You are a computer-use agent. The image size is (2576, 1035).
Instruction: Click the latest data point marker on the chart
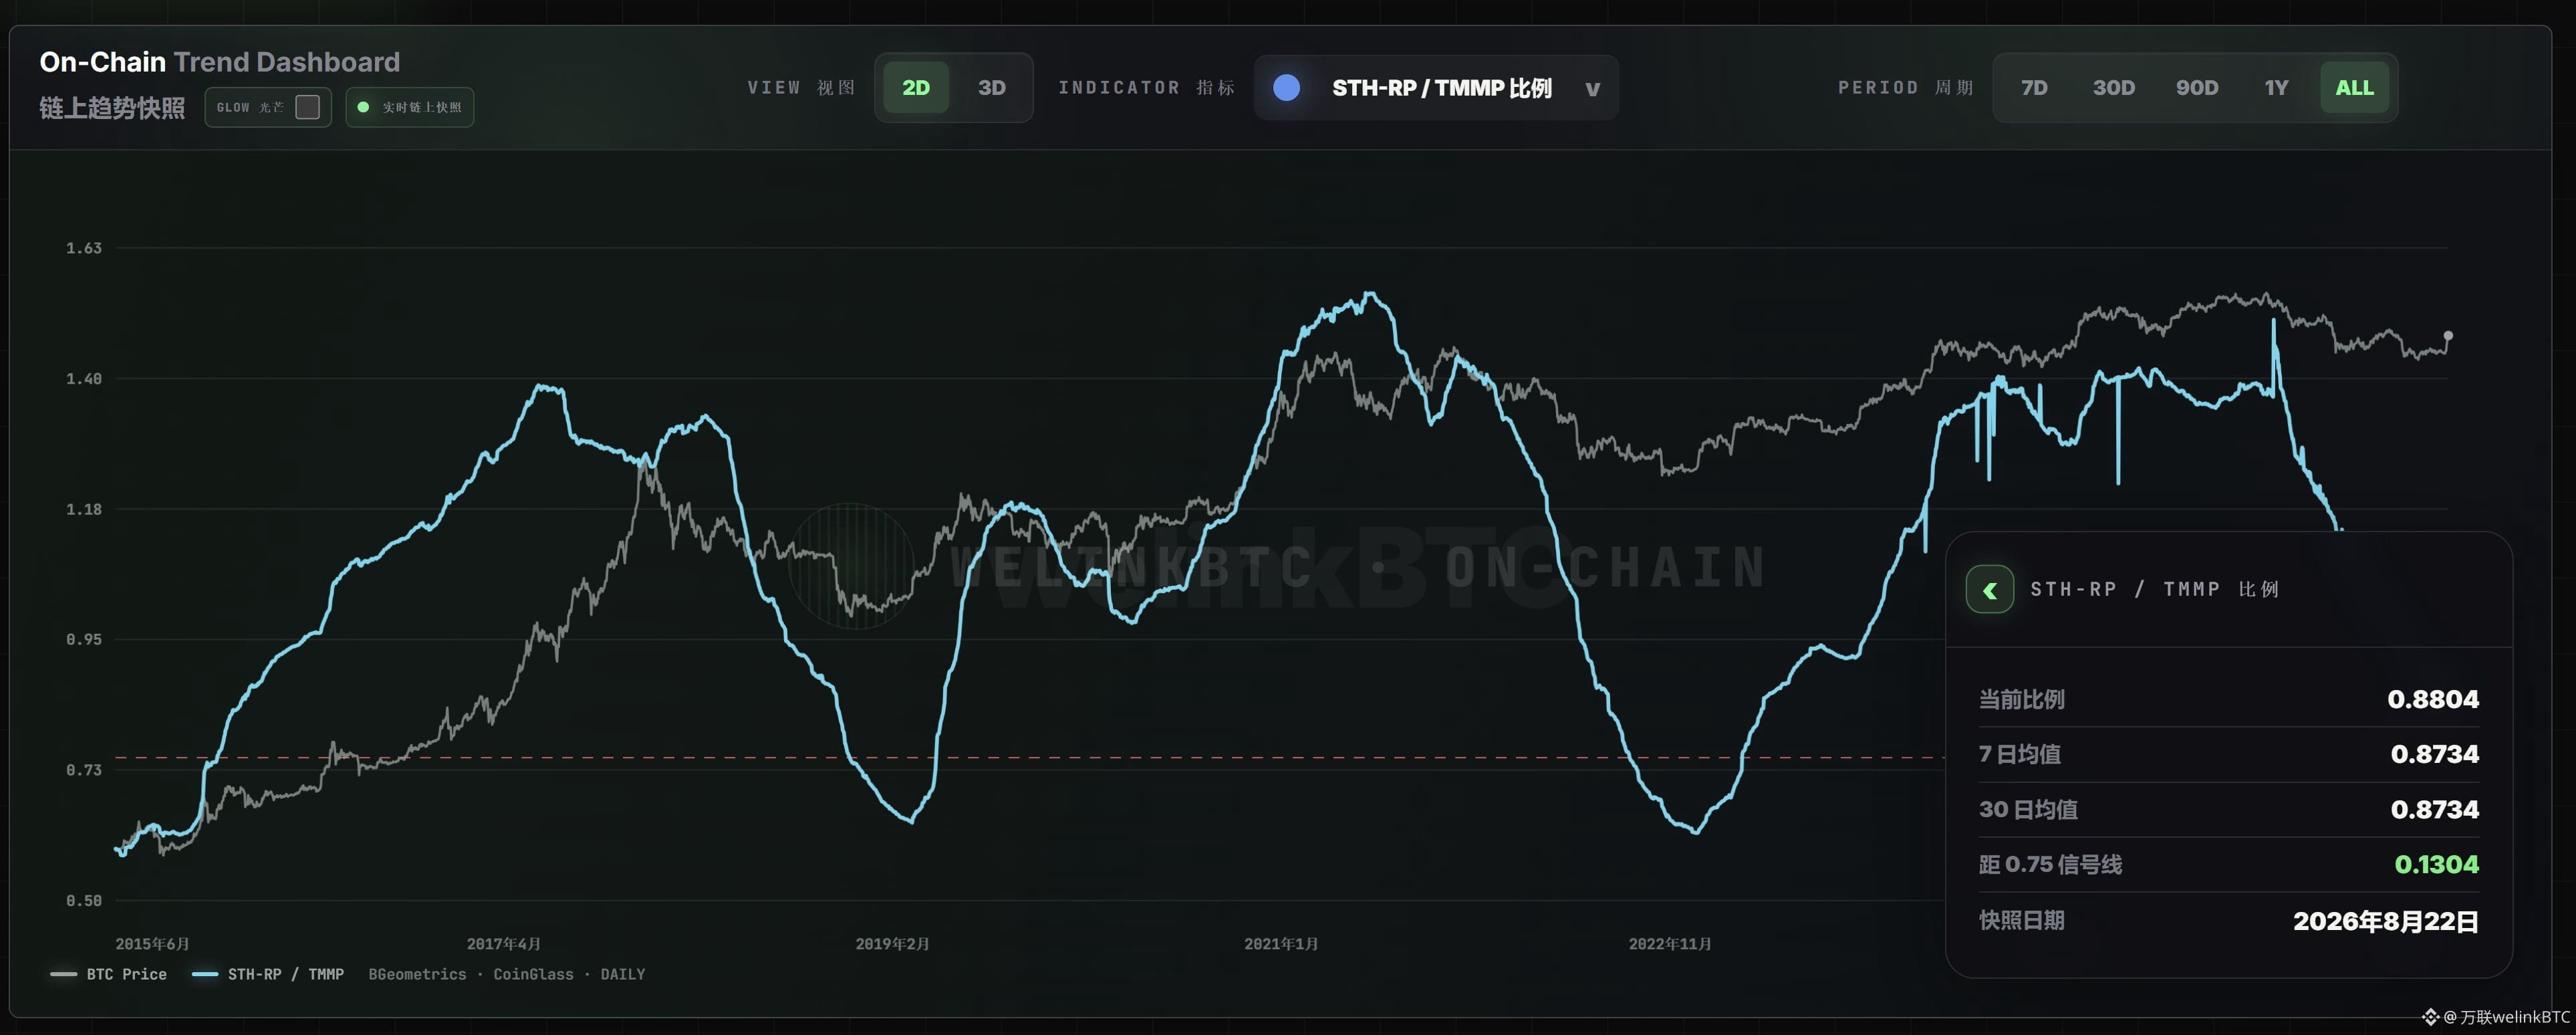click(2448, 336)
